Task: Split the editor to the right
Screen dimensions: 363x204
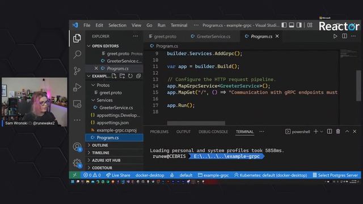Action: pos(344,36)
